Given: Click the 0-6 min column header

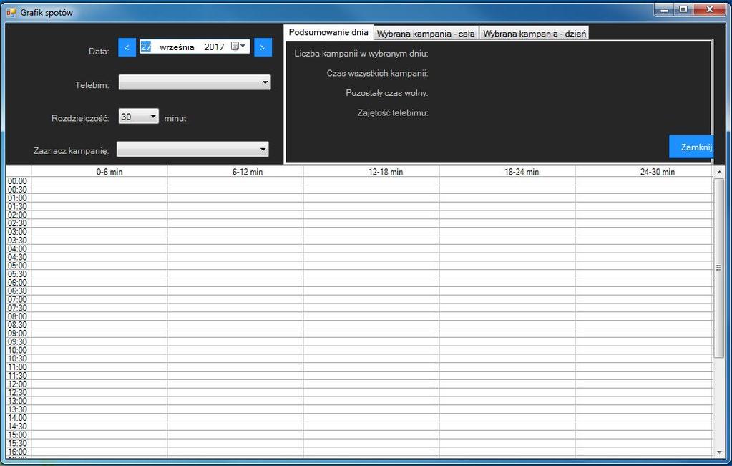Looking at the screenshot, I should click(99, 171).
